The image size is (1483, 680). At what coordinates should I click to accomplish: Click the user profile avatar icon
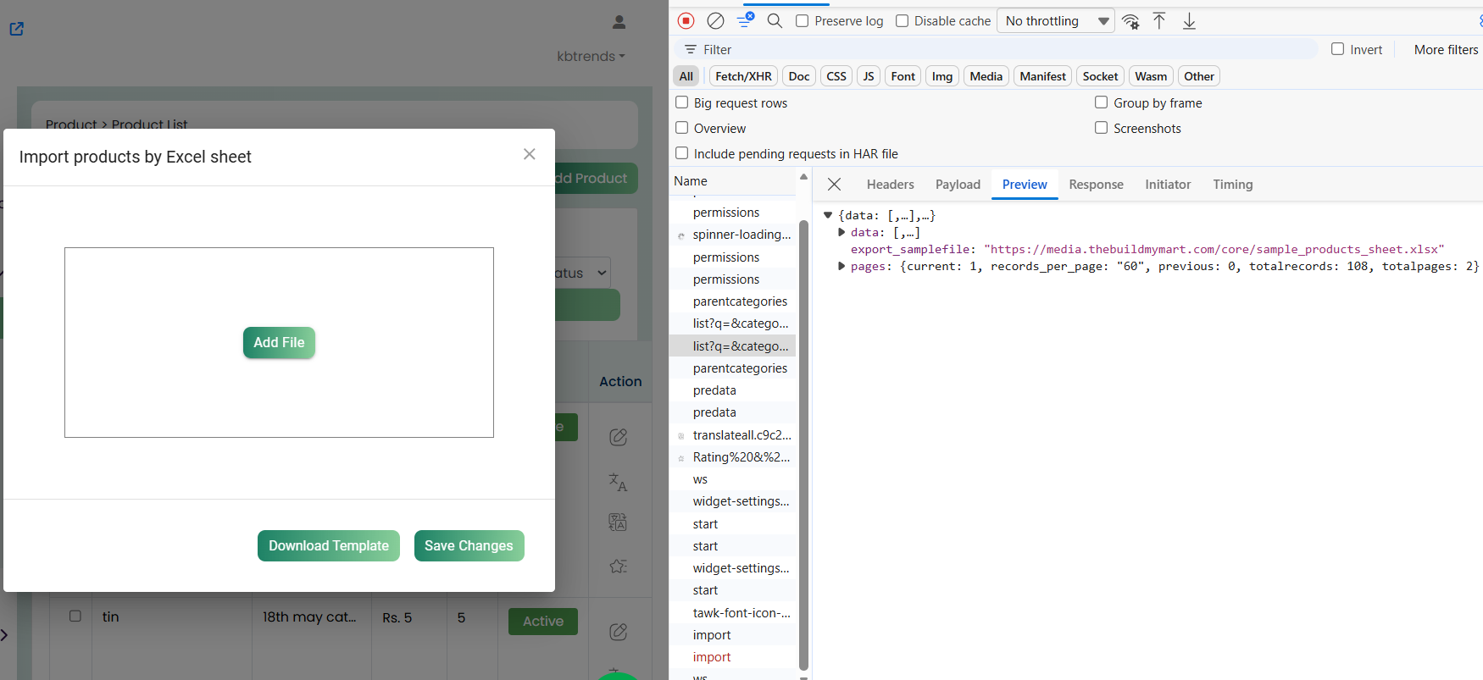click(619, 22)
